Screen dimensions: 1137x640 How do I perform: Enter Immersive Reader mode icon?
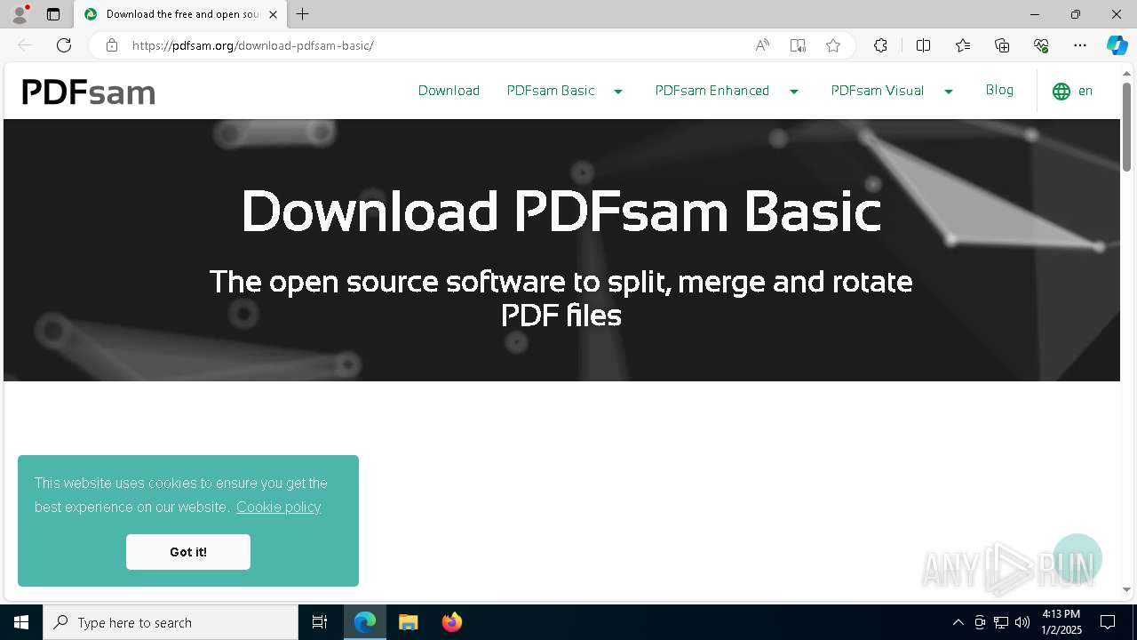tap(798, 45)
